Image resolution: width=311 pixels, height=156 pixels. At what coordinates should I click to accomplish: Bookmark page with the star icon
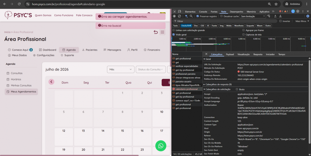point(276,4)
